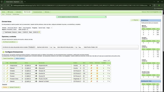
Task: Select No for Inactivar nota menor
Action: pyautogui.click(x=53, y=47)
